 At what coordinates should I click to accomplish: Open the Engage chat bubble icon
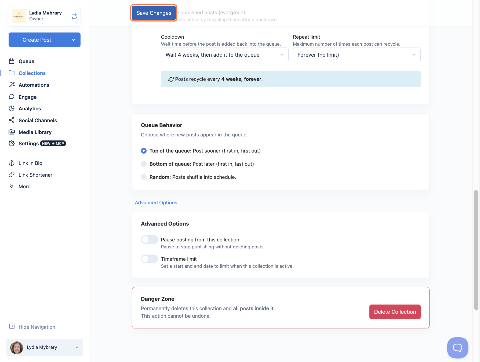tap(12, 97)
